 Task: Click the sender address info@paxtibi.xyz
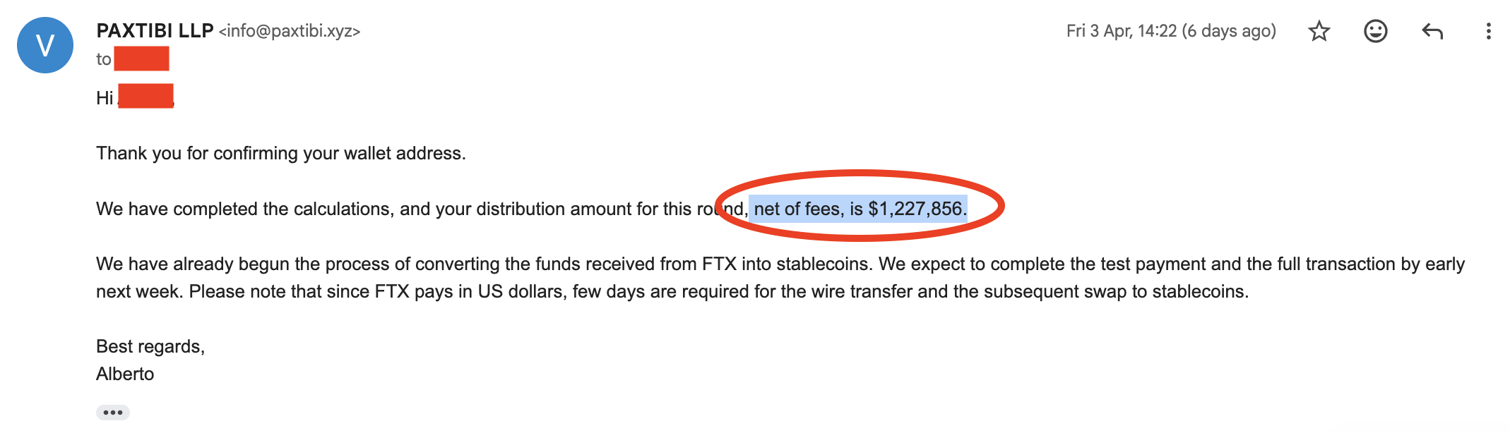coord(290,31)
